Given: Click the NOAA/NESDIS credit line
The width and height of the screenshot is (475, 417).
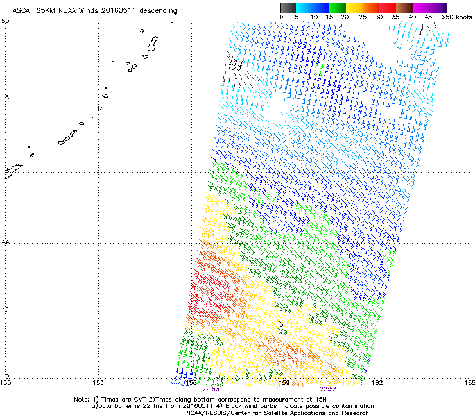Looking at the screenshot, I should 277,413.
